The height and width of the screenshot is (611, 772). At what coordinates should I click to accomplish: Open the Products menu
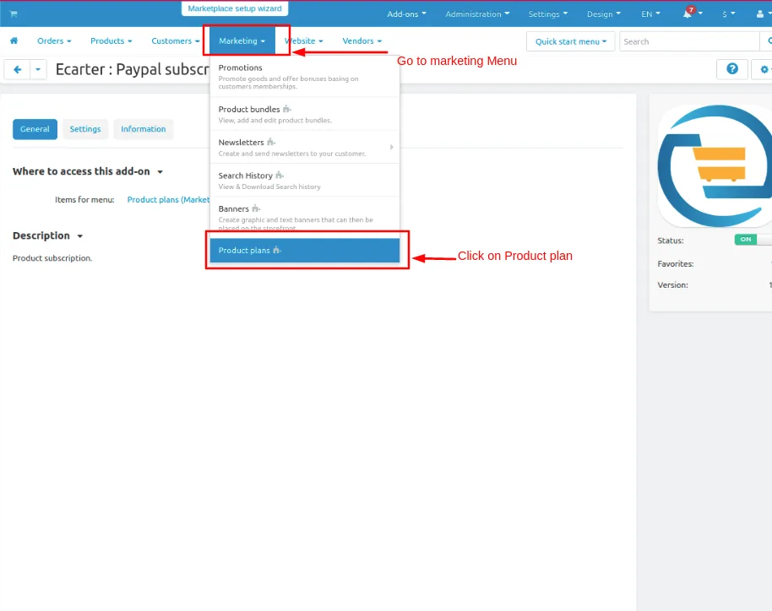pos(111,41)
